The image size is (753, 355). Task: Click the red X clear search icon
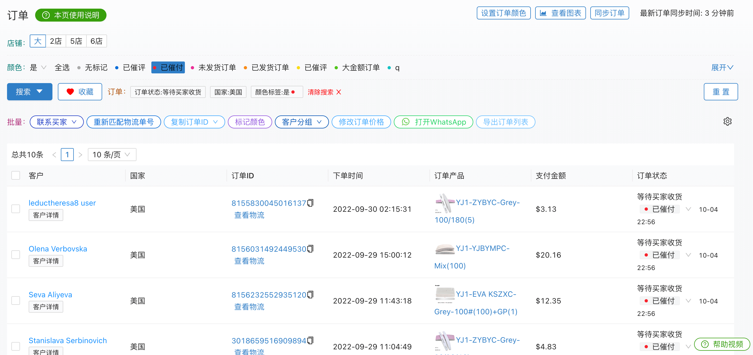[x=338, y=92]
